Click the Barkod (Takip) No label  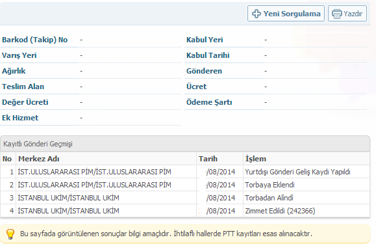point(35,40)
